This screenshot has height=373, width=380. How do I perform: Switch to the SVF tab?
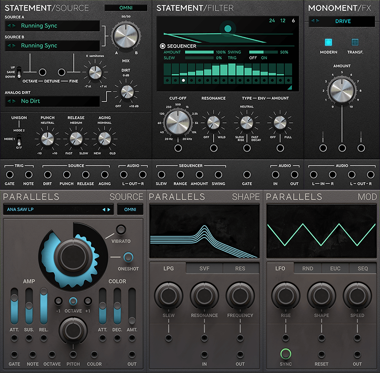[204, 268]
